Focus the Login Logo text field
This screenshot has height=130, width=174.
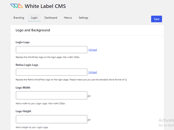click(51, 50)
